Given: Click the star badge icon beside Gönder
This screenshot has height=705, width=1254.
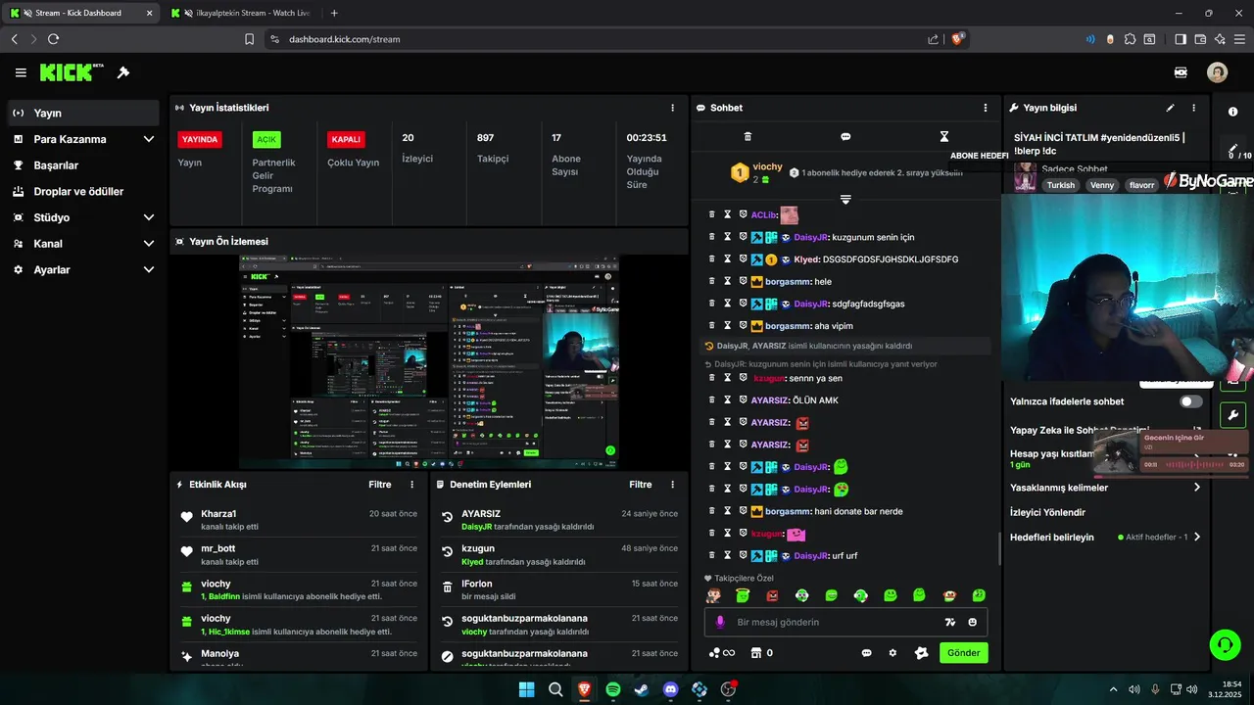Looking at the screenshot, I should click(921, 653).
